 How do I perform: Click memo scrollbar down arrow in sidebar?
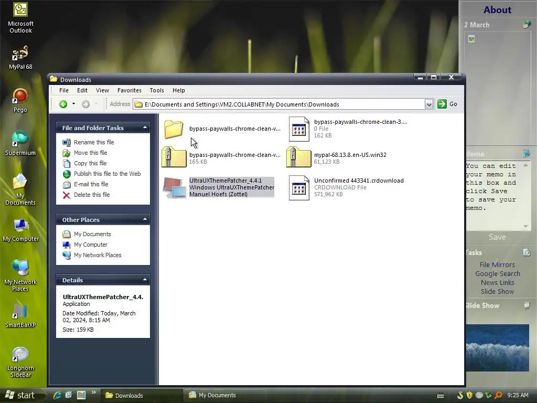pos(526,226)
